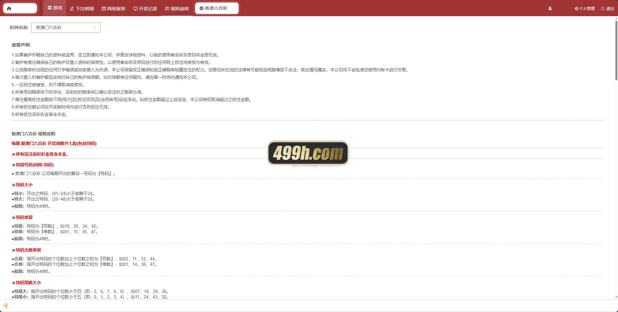Click the red 特别号码(间称:特码) heading

coord(33,165)
